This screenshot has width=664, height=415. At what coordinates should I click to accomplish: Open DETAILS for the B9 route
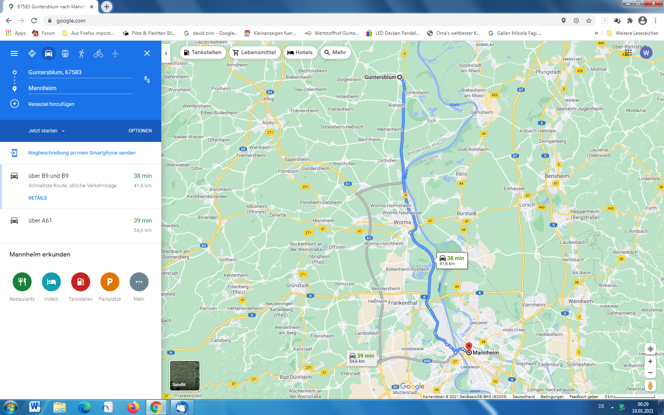38,198
